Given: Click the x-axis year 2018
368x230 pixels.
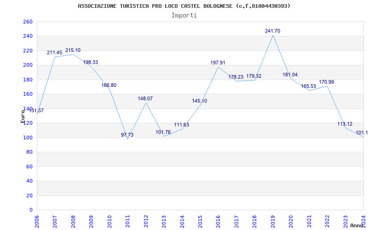Looking at the screenshot, I should point(255,222).
